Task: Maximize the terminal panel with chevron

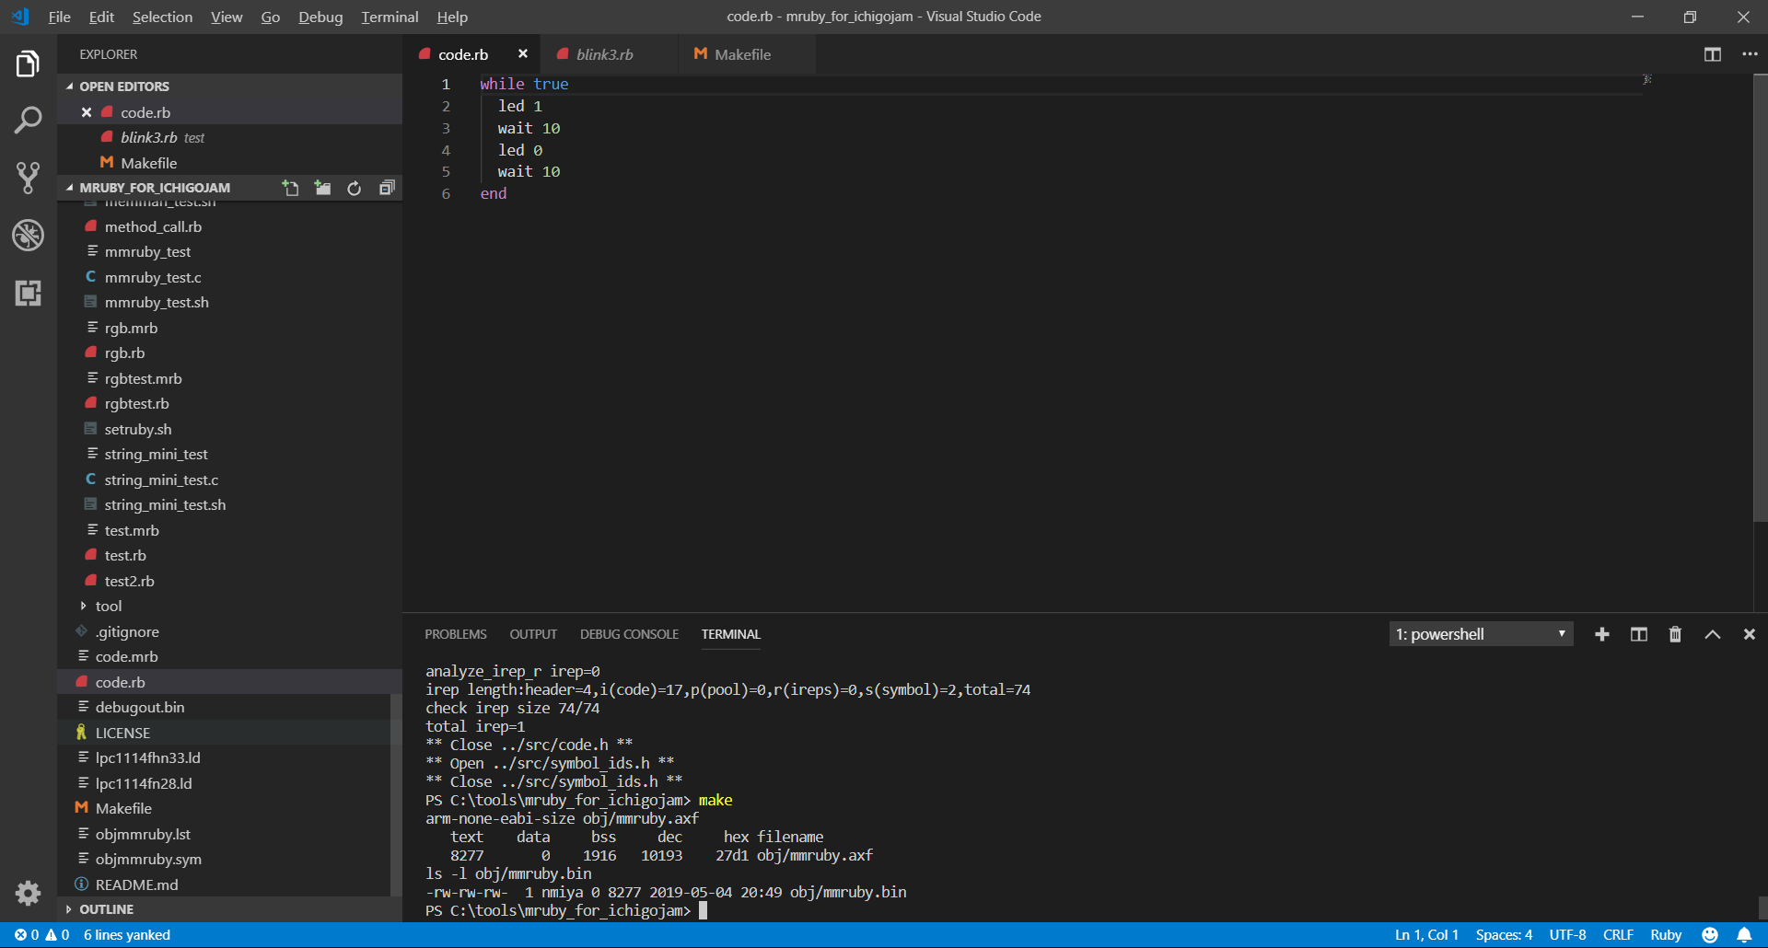Action: click(x=1712, y=634)
